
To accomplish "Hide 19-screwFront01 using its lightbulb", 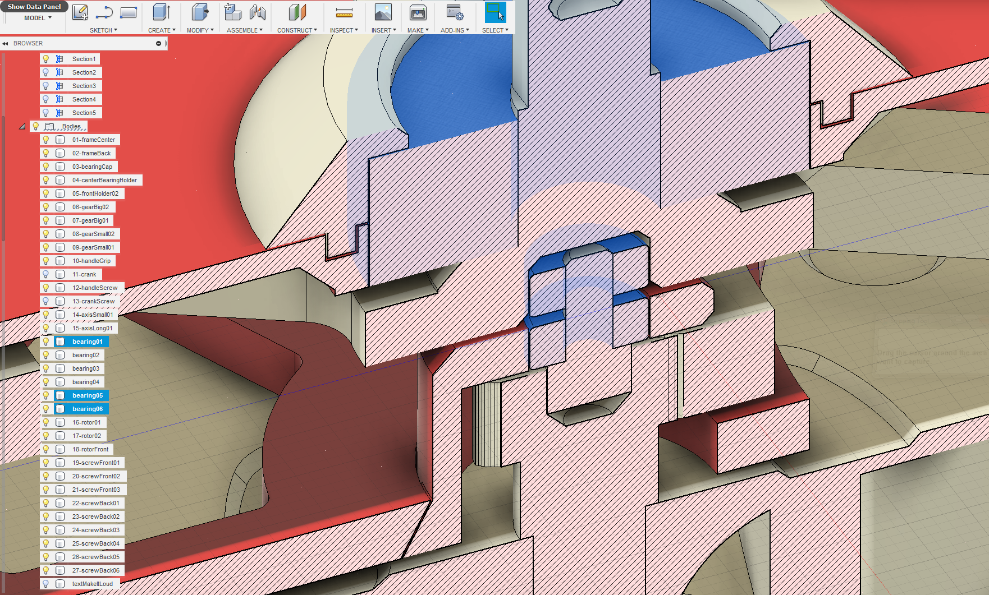I will pyautogui.click(x=46, y=463).
